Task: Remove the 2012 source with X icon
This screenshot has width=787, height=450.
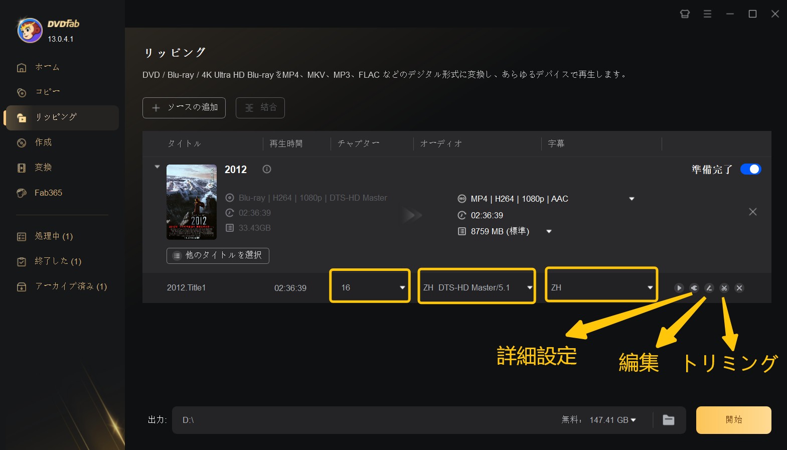Action: (753, 212)
